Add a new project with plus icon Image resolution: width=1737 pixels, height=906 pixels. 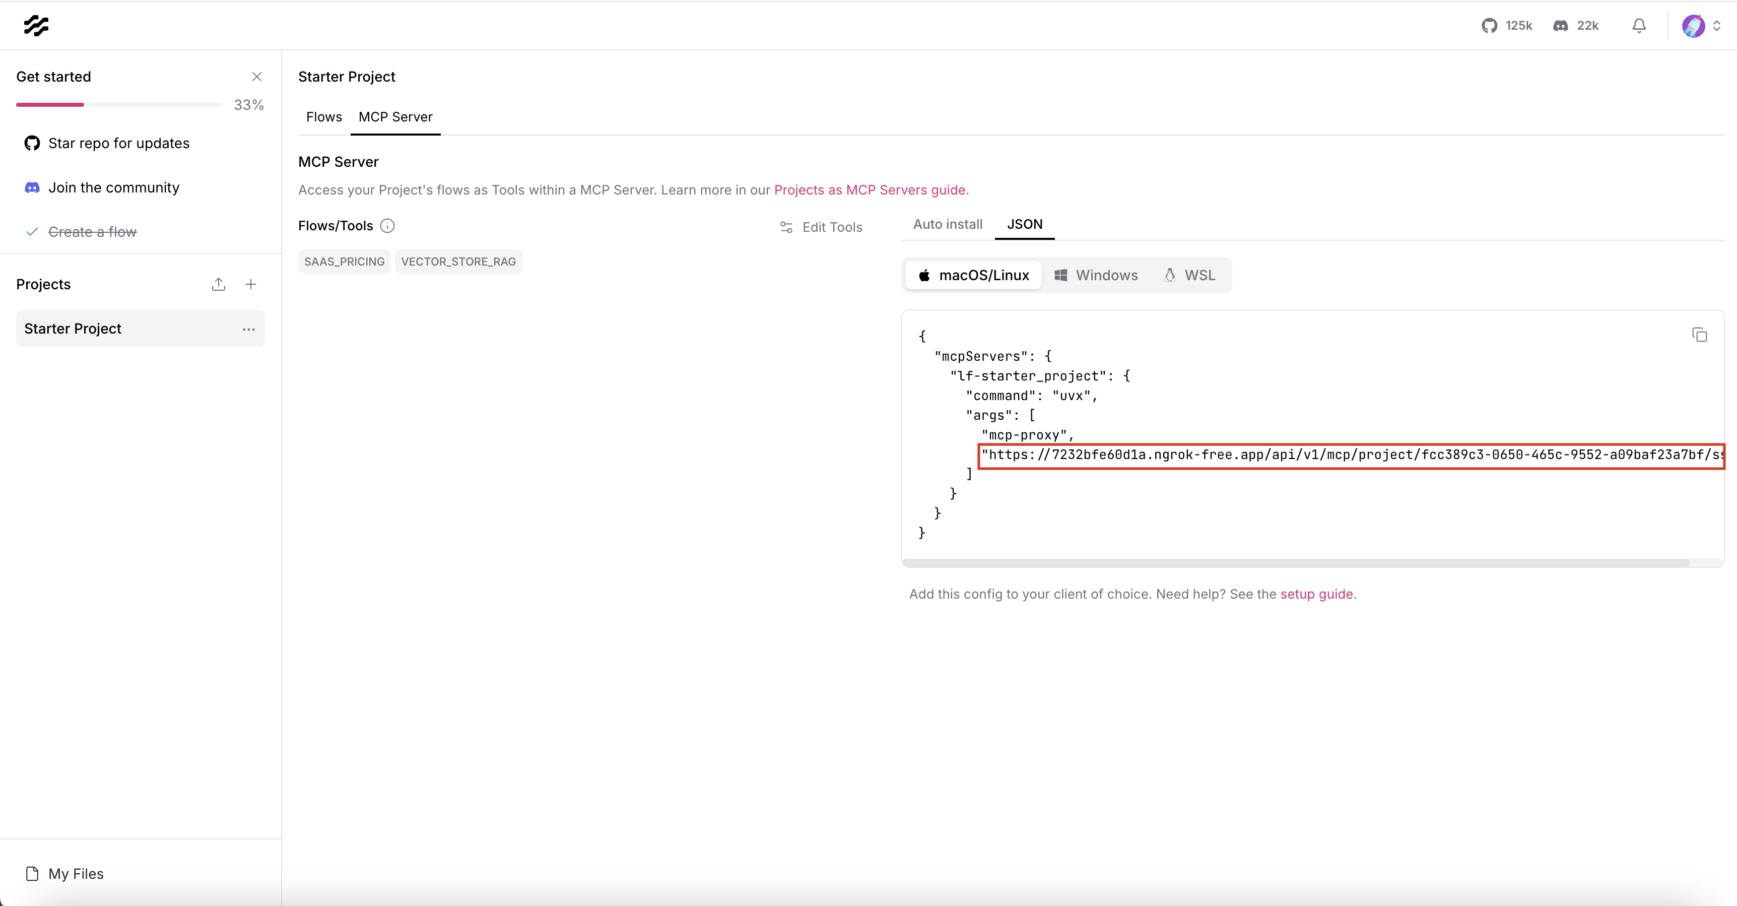(x=251, y=284)
